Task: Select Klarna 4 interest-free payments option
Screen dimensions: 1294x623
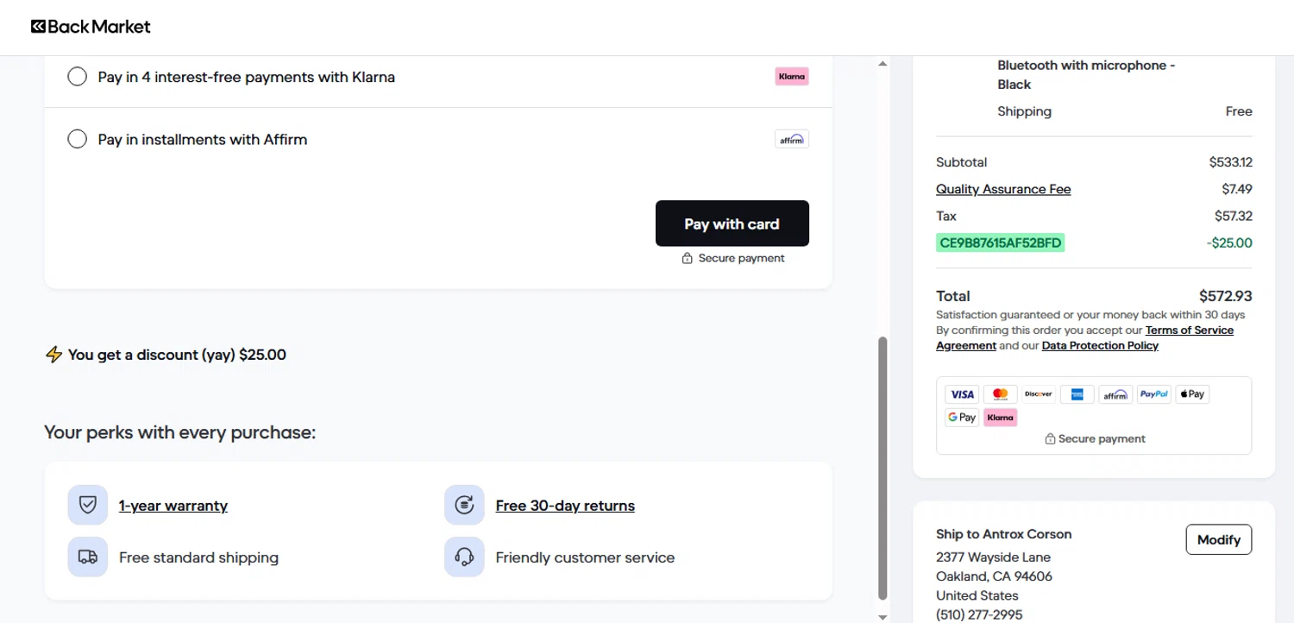Action: [x=78, y=77]
